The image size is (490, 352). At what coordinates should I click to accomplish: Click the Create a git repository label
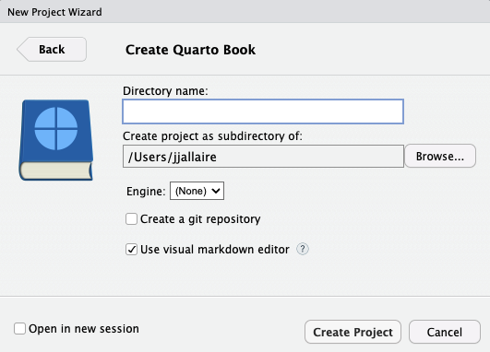[200, 219]
